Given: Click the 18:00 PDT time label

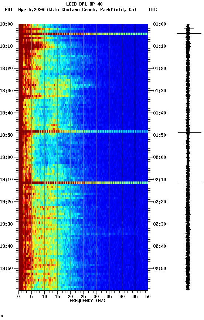Looking at the screenshot, I should [6, 24].
